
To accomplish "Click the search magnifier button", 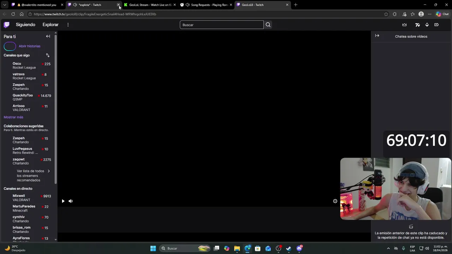I will [268, 25].
